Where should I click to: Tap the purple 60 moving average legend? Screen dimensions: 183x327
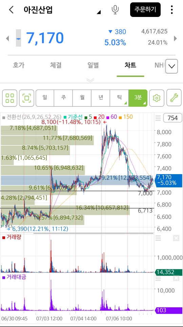click(112, 117)
